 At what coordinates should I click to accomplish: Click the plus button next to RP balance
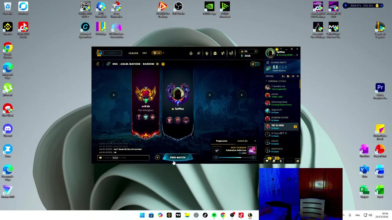tap(256, 51)
